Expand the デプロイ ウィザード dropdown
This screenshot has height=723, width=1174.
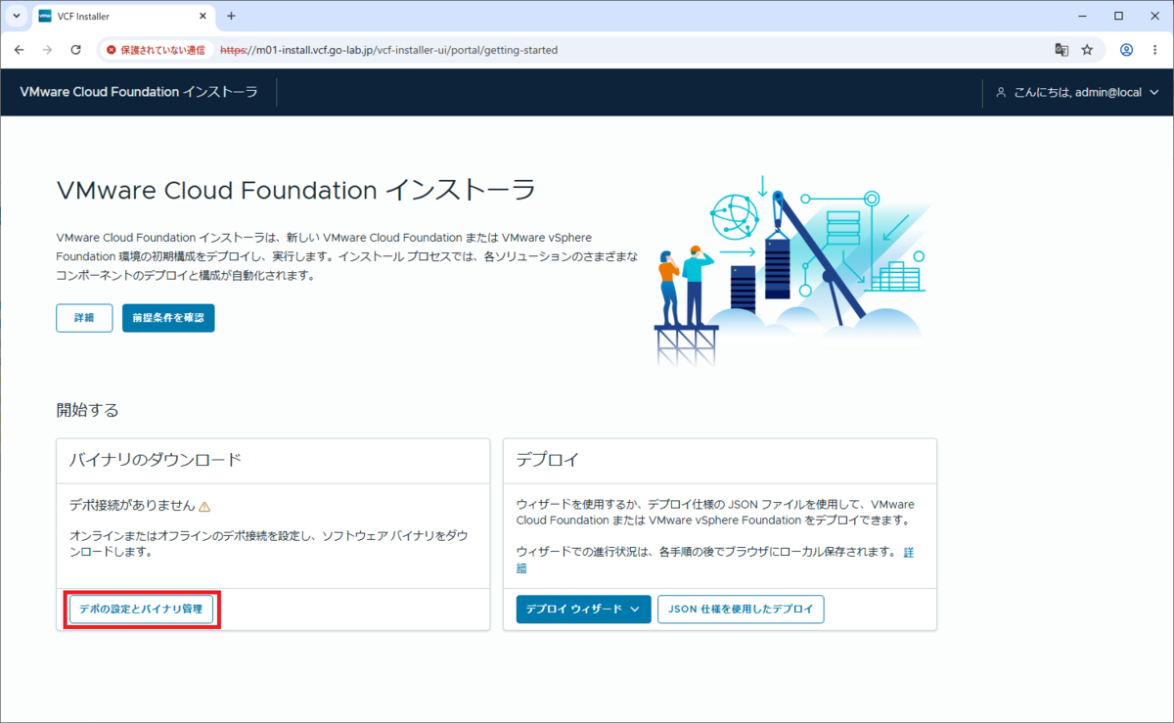point(583,609)
